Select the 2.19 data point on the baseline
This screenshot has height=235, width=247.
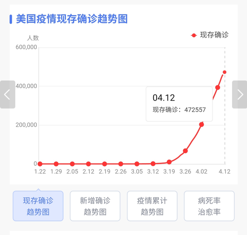[x=105, y=164]
